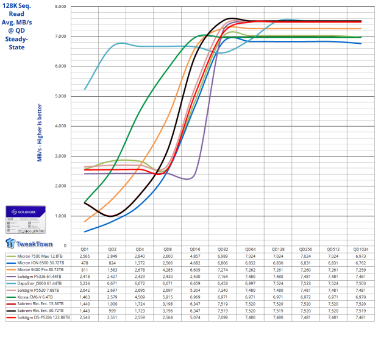
Task: Click the '3,000' y-axis label
Action: (x=60, y=156)
